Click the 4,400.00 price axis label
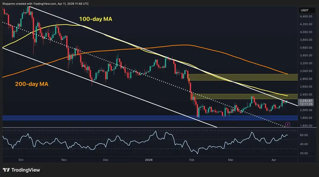This screenshot has height=177, width=319. (x=305, y=16)
